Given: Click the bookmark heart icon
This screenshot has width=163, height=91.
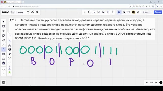Looking at the screenshot, I should pyautogui.click(x=143, y=6).
